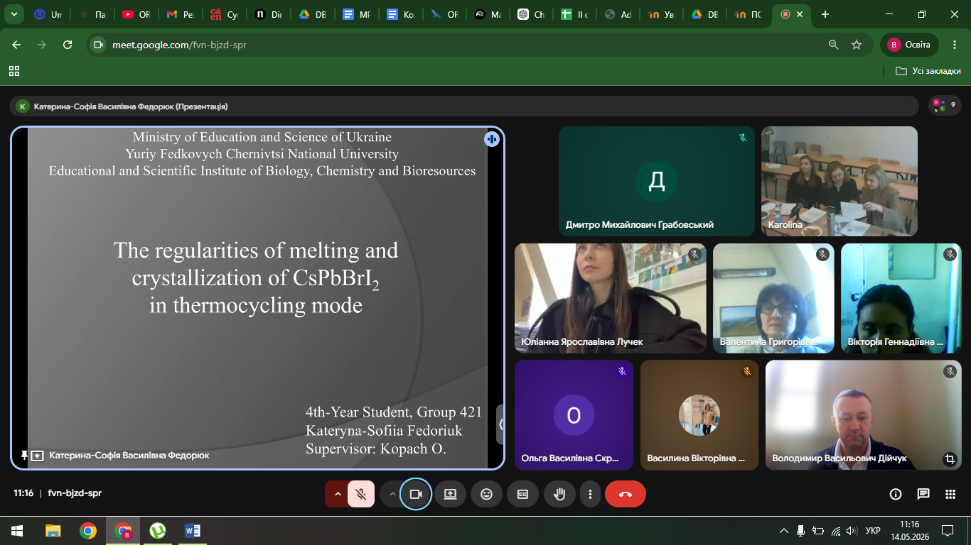Image resolution: width=971 pixels, height=545 pixels.
Task: Open the Усі закладки bookmarks folder
Action: (x=928, y=71)
